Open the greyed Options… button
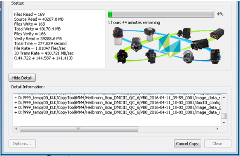This screenshot has height=156, width=240. [x=22, y=144]
